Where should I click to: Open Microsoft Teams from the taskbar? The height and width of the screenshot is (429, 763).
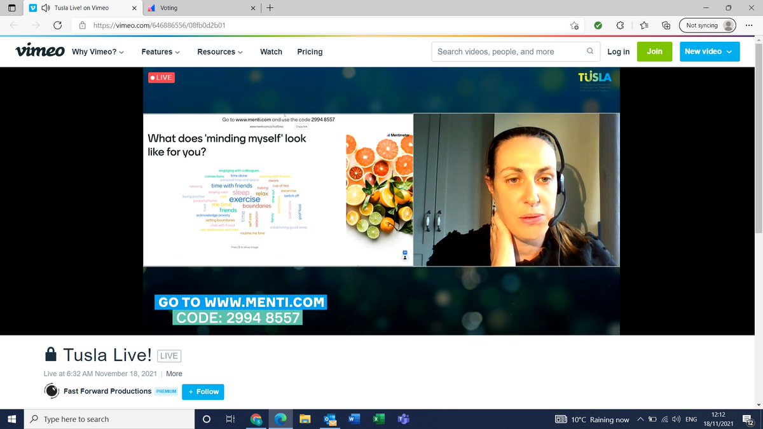(402, 419)
